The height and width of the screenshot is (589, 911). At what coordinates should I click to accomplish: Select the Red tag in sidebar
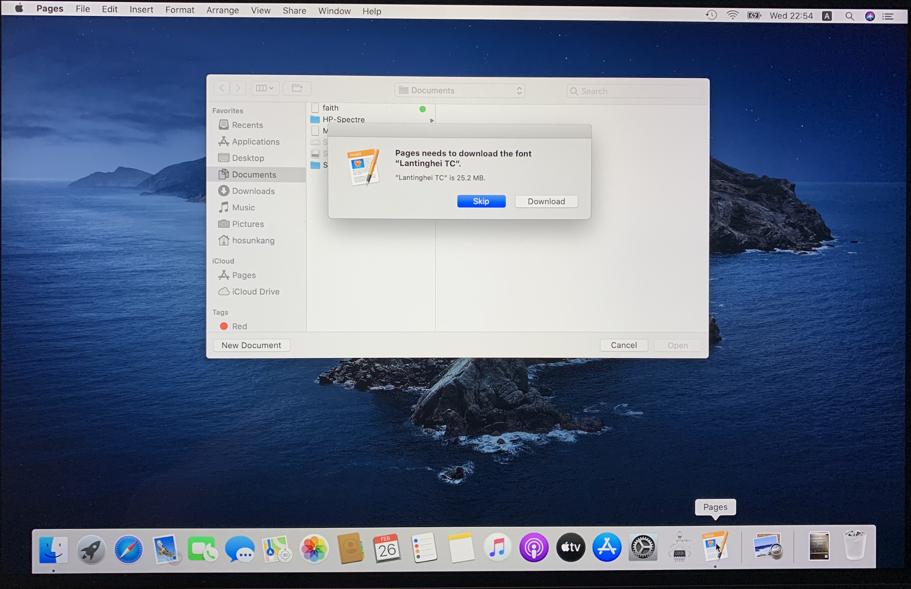[239, 326]
